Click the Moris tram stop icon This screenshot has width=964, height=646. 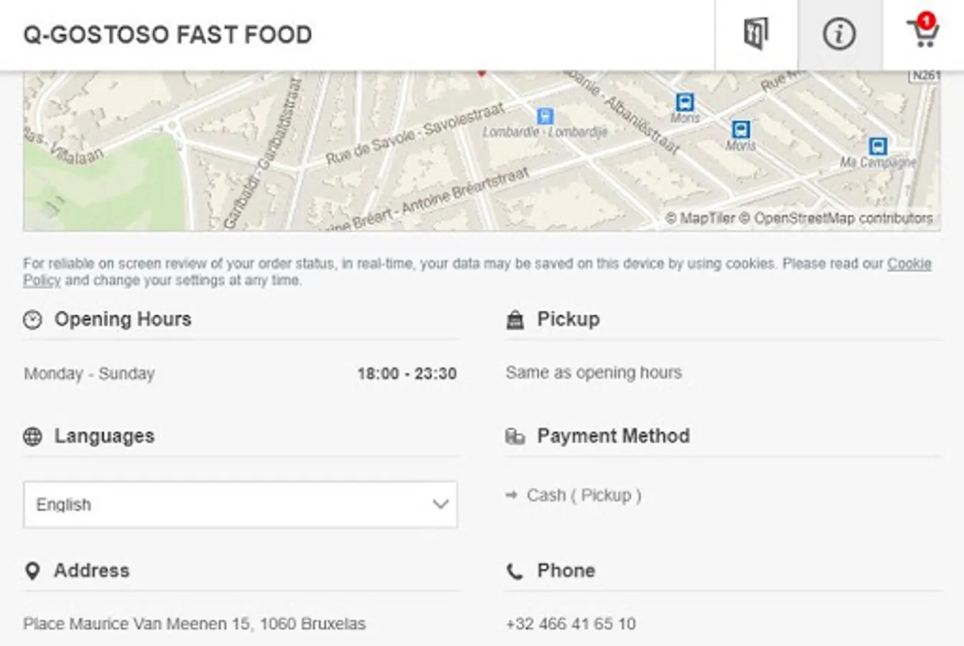tap(685, 102)
